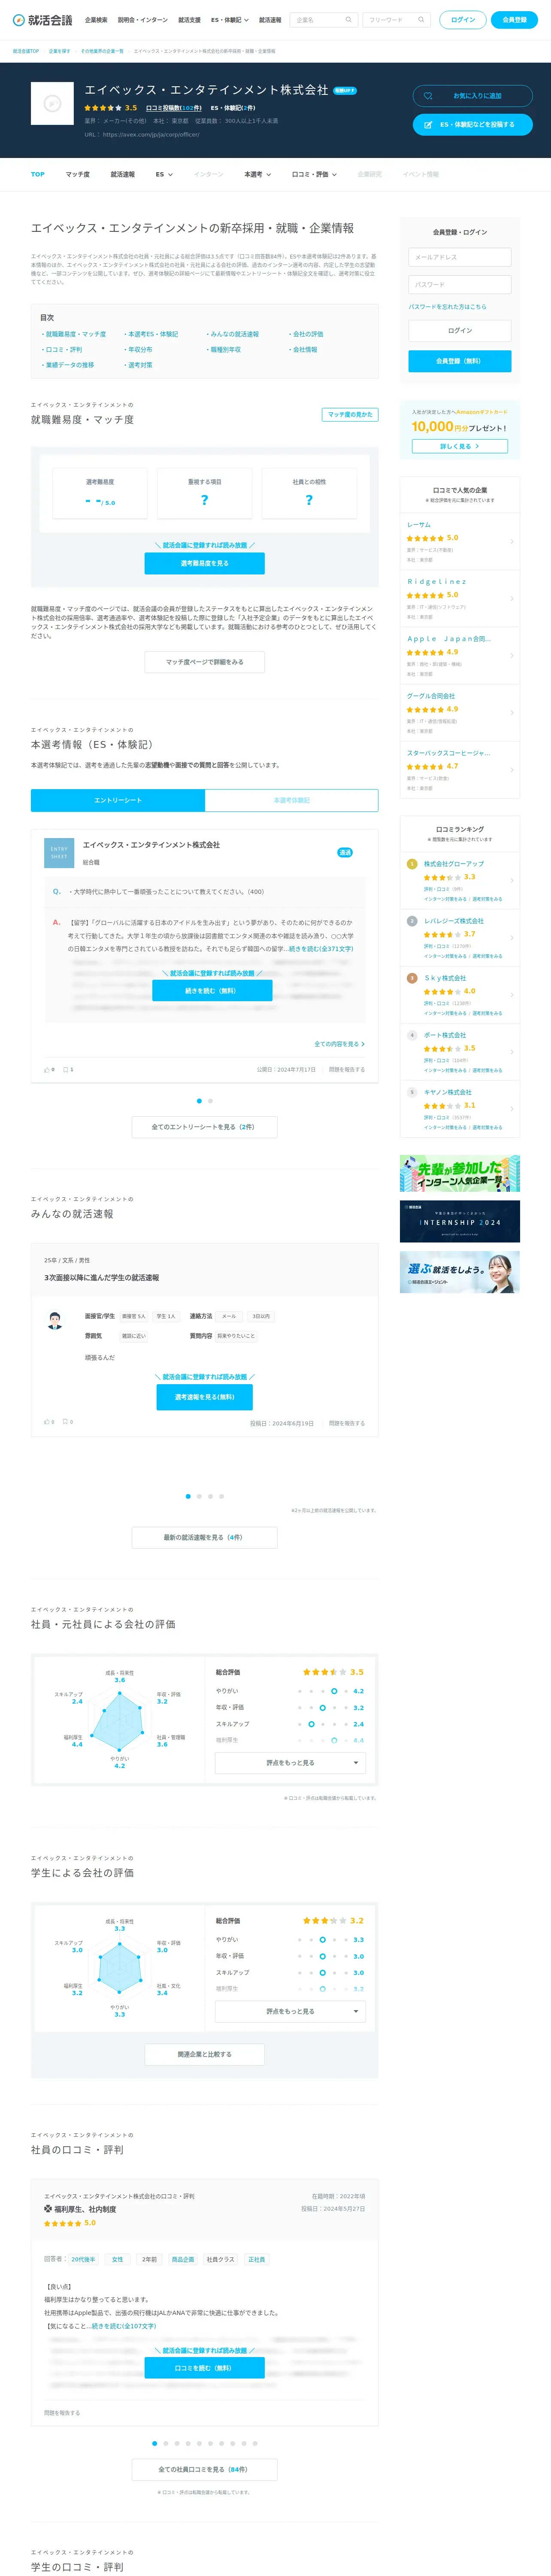551x2576 pixels.
Task: Click パスワードを忘れた方はこちら link
Action: pyautogui.click(x=448, y=307)
